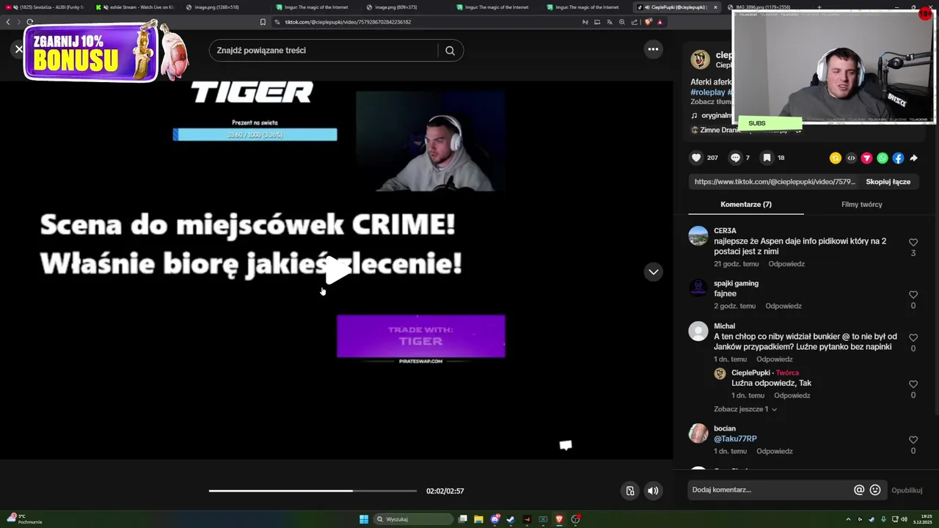Click the search magnifier icon
The height and width of the screenshot is (528, 939).
point(450,51)
